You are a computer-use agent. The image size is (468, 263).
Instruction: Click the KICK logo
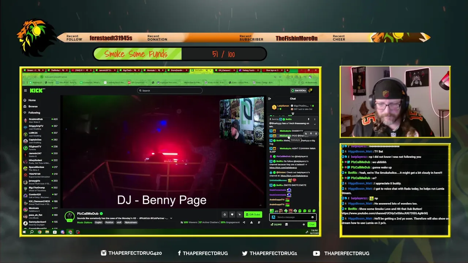tap(37, 91)
